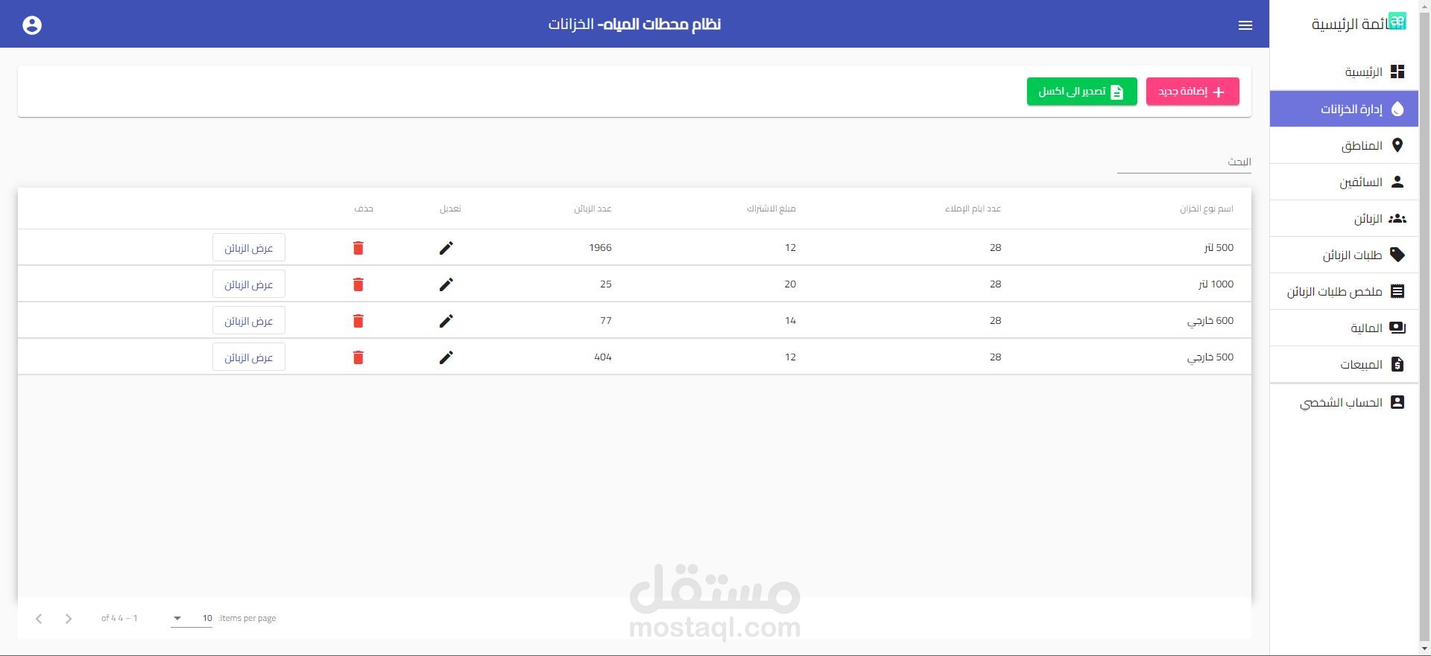Delete the 500 لتر tank row
This screenshot has width=1431, height=656.
[358, 248]
